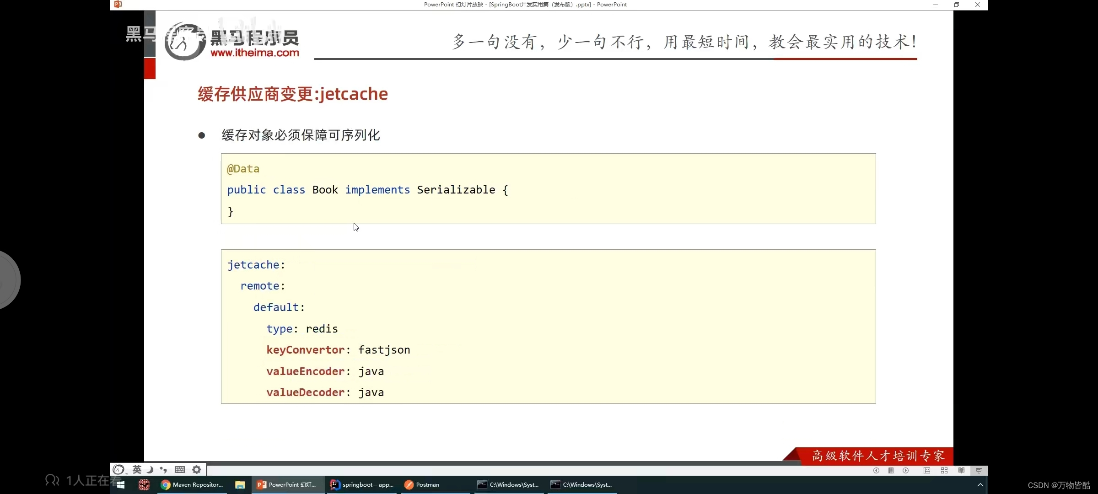Click the 'remote:' yaml key
The width and height of the screenshot is (1098, 494).
pos(263,286)
